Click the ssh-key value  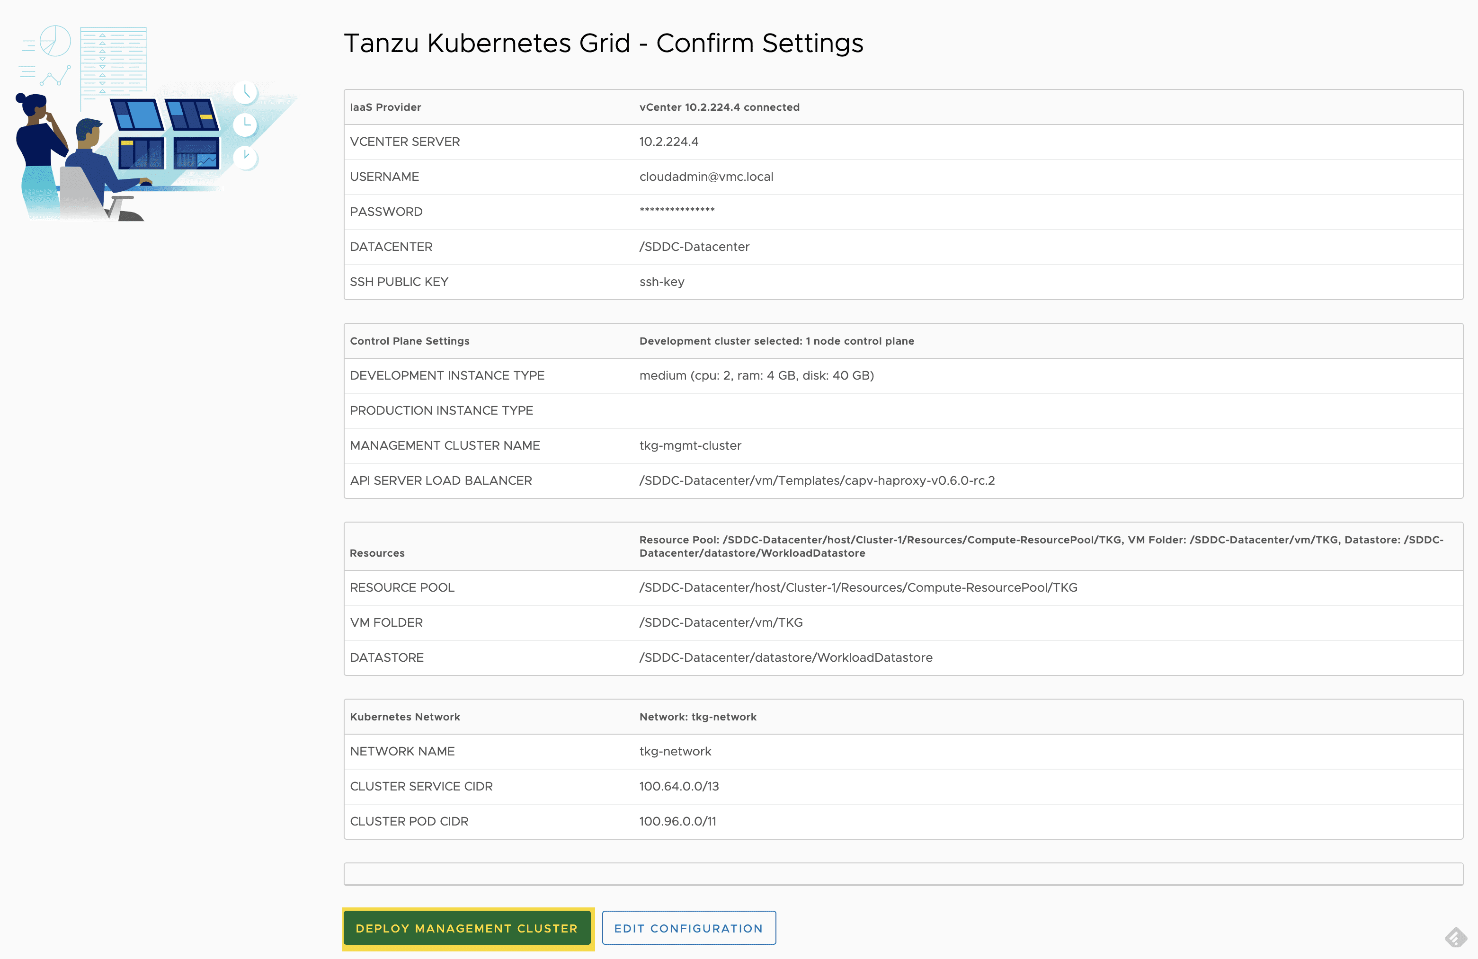pyautogui.click(x=662, y=281)
